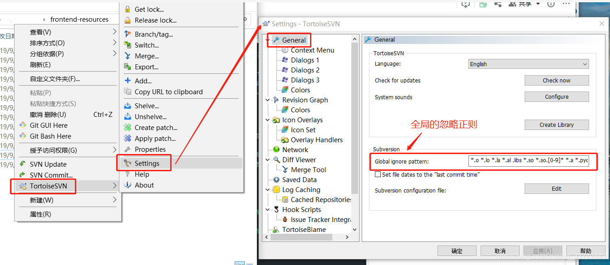
Task: Click the Context Menu gear icon in tree
Action: tap(285, 50)
